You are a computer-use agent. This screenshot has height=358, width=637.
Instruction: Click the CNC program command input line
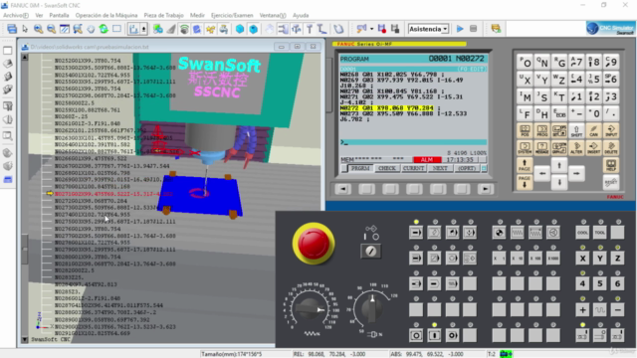(413, 142)
